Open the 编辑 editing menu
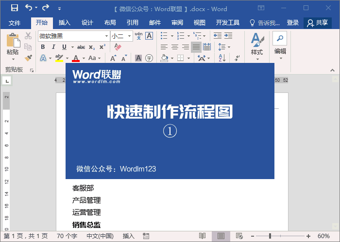Viewport: 340px width, 242px height. pyautogui.click(x=280, y=46)
